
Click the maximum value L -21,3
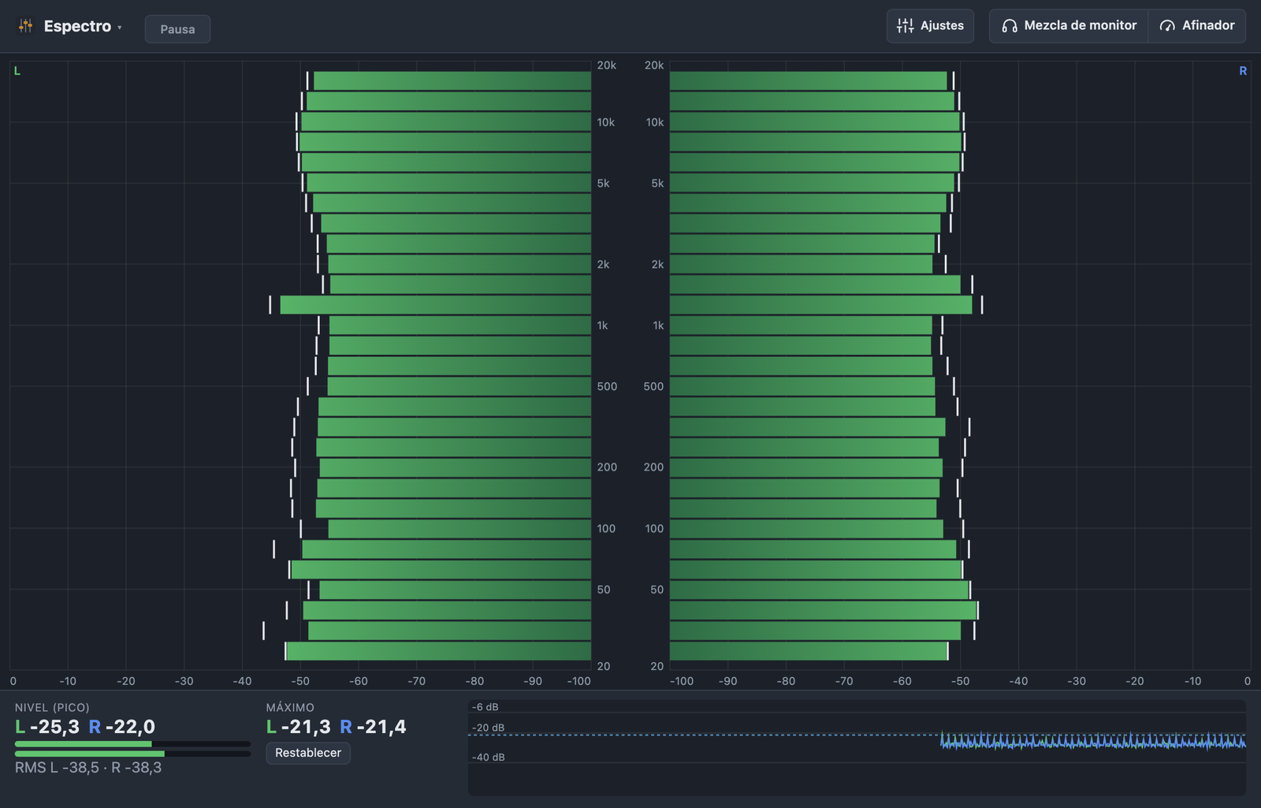(x=299, y=727)
